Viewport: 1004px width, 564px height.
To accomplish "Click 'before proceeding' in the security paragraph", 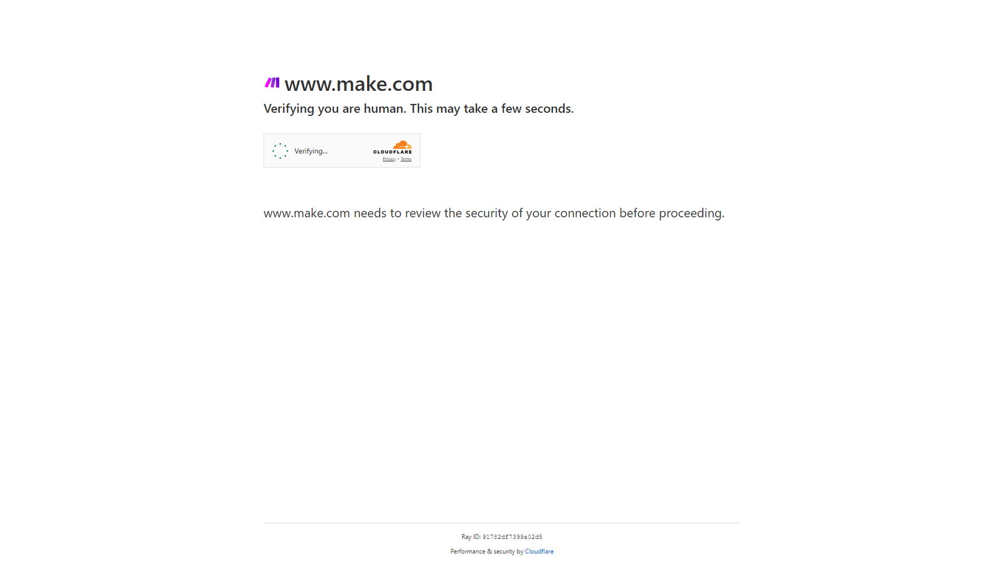I will tap(672, 213).
